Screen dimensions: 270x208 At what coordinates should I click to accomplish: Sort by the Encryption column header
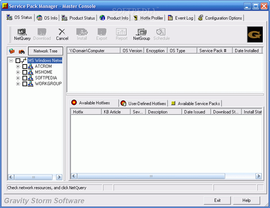(x=156, y=51)
